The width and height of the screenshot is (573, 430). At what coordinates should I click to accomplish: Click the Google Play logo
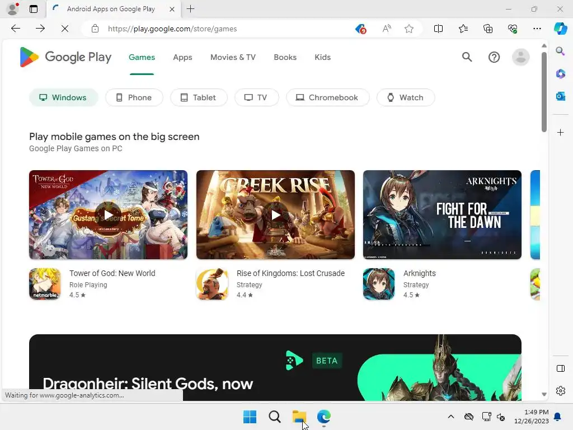[65, 57]
